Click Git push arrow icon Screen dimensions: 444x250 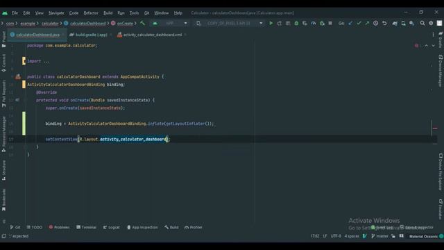pyautogui.click(x=367, y=23)
